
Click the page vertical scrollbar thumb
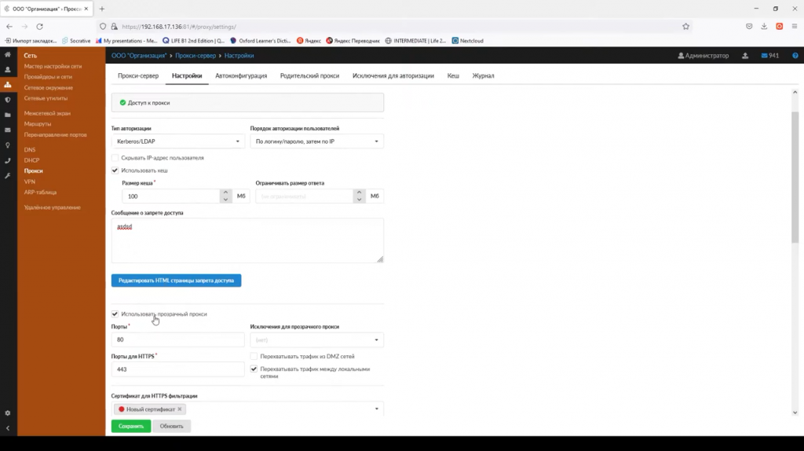(x=795, y=177)
